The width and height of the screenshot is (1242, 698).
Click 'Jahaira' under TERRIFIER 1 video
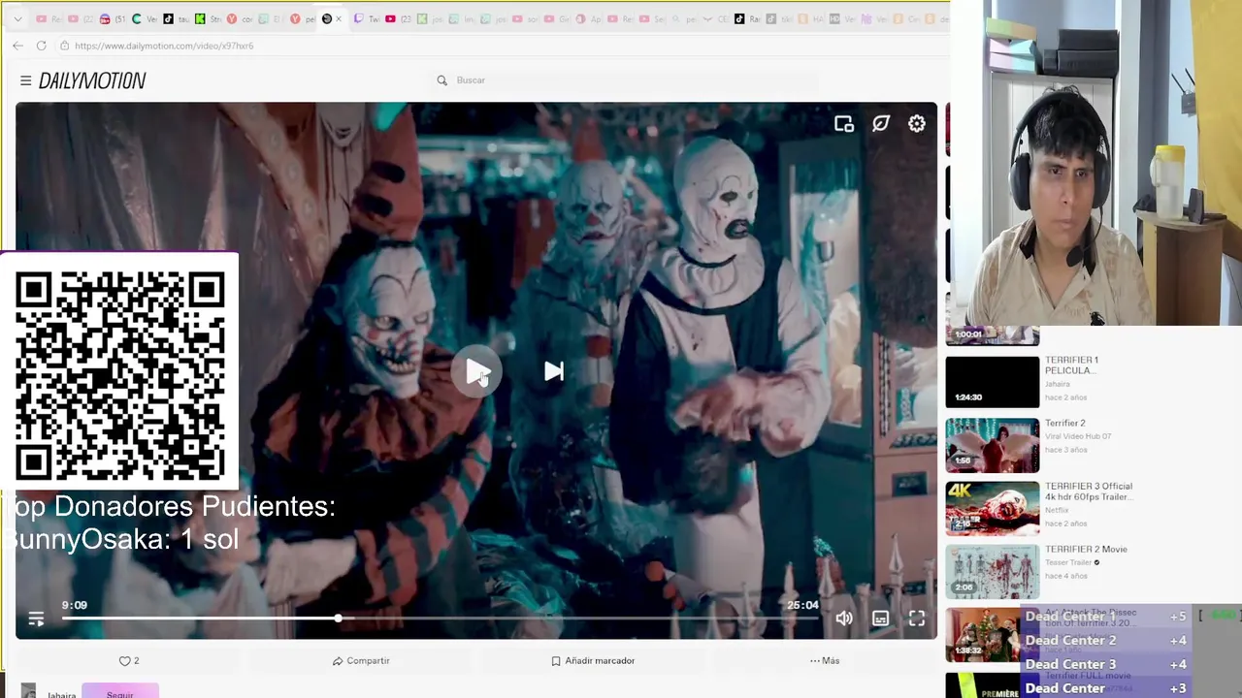coord(1059,385)
